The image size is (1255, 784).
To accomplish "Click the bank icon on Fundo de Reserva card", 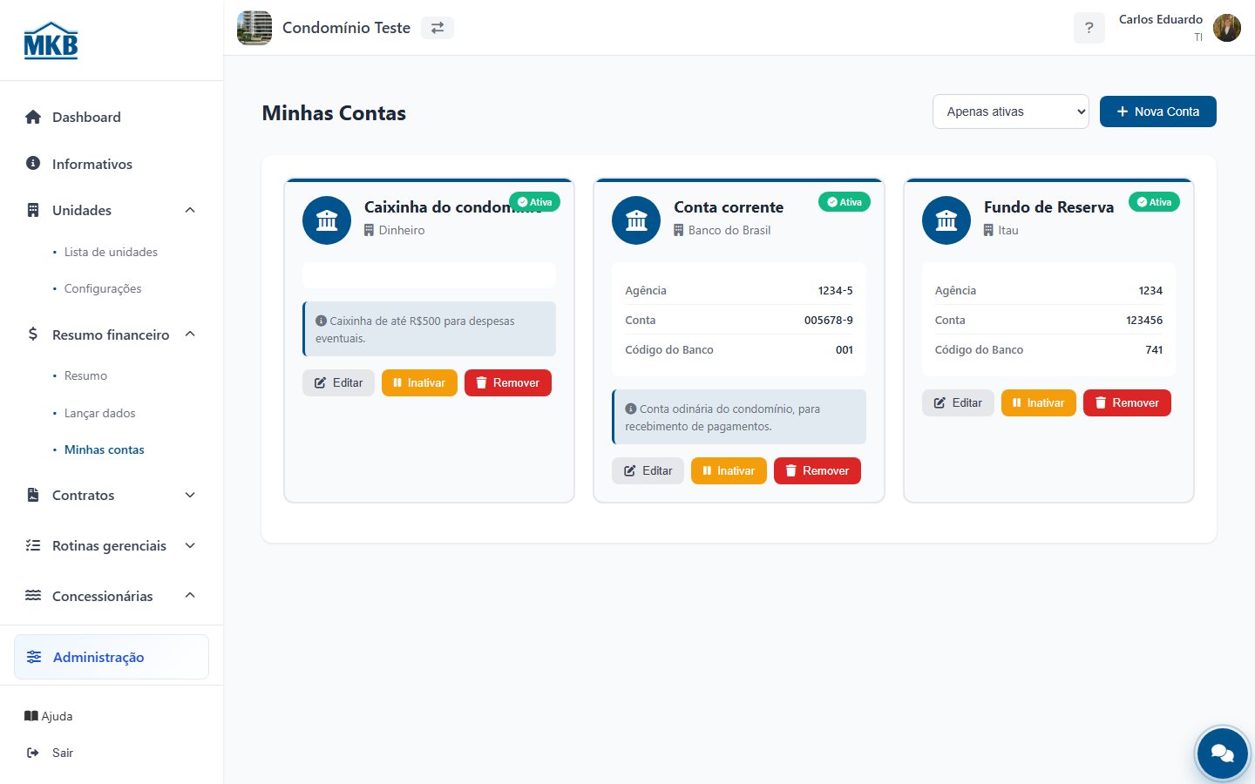I will [x=946, y=220].
